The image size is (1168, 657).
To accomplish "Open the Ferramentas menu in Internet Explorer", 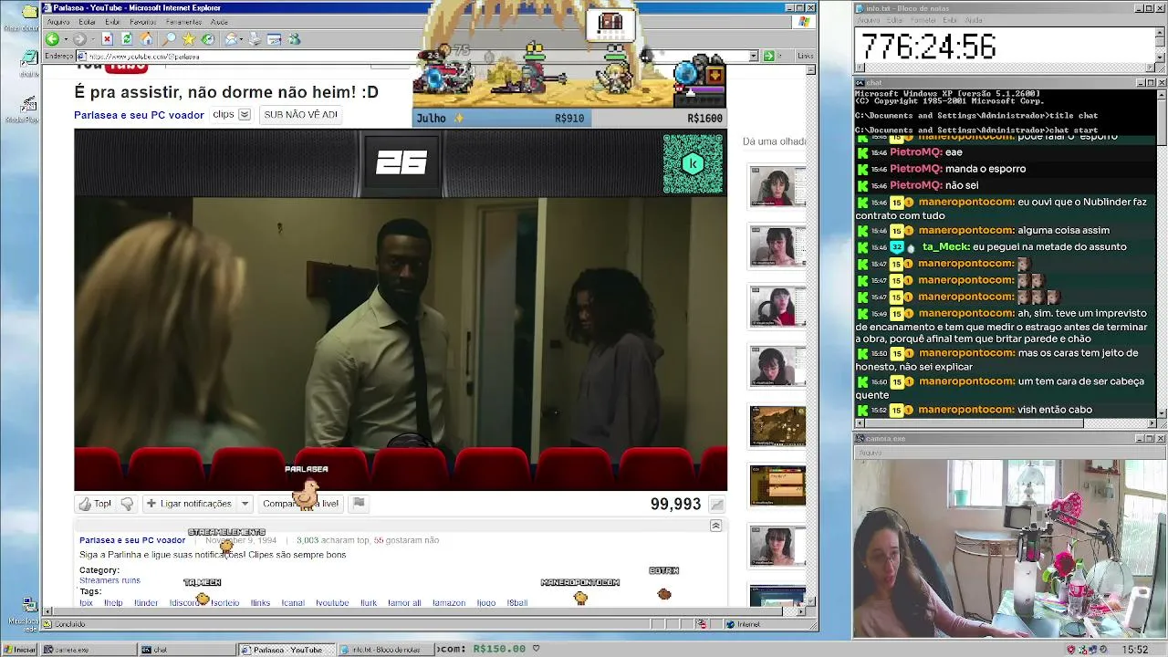I will point(184,22).
